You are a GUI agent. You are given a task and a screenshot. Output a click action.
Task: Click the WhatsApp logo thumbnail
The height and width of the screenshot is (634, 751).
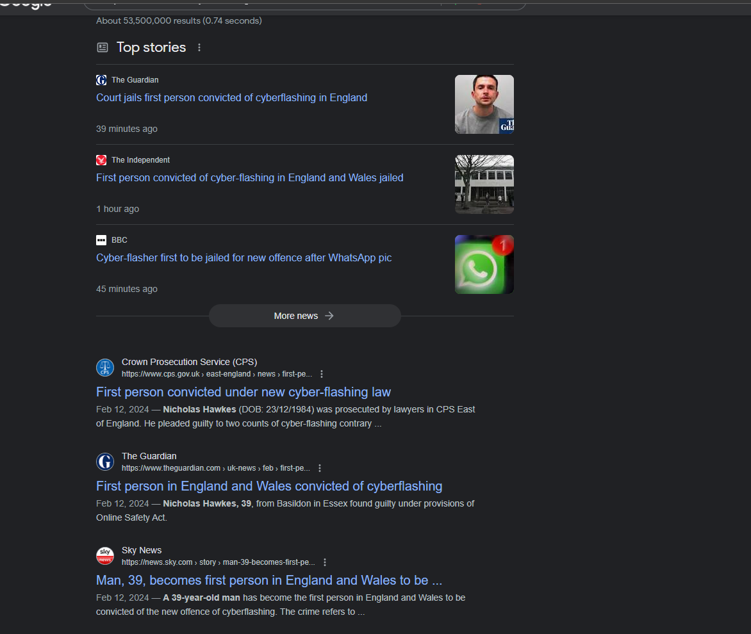click(484, 264)
